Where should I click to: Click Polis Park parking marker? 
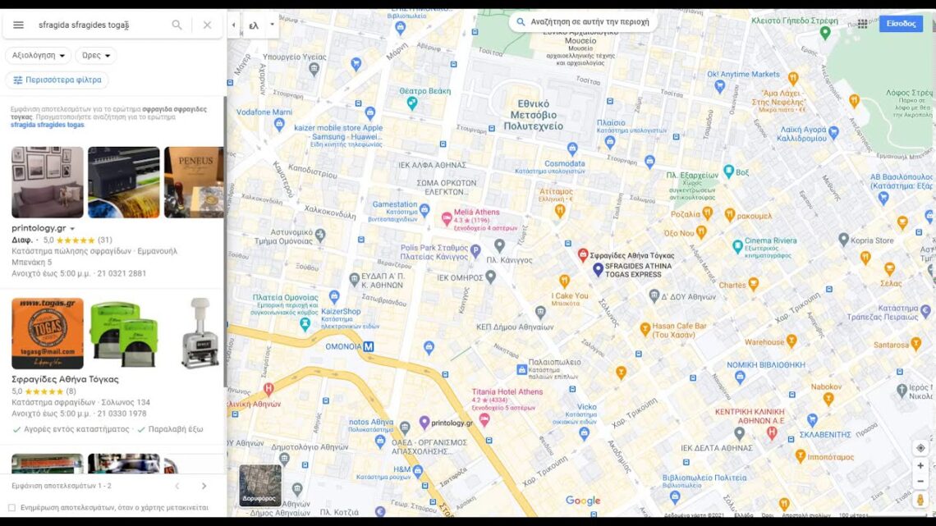click(x=475, y=251)
